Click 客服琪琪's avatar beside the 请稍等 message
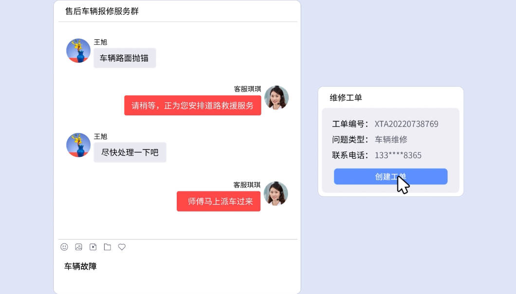The width and height of the screenshot is (516, 294). [276, 98]
